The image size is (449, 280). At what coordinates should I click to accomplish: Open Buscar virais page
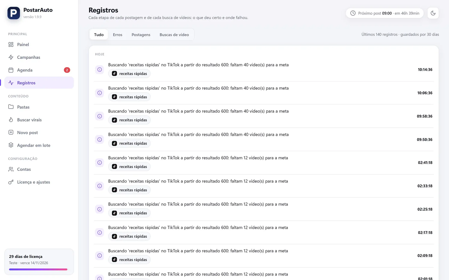click(x=39, y=120)
